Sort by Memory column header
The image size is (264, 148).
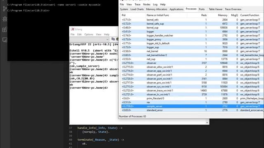(218, 15)
